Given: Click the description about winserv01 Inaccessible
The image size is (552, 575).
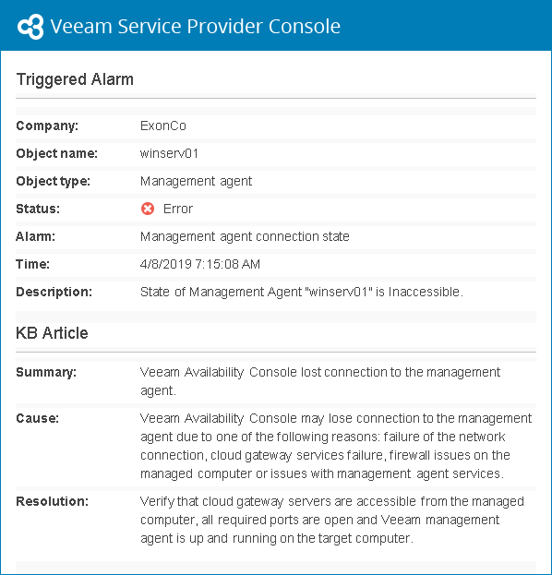Looking at the screenshot, I should pyautogui.click(x=302, y=292).
